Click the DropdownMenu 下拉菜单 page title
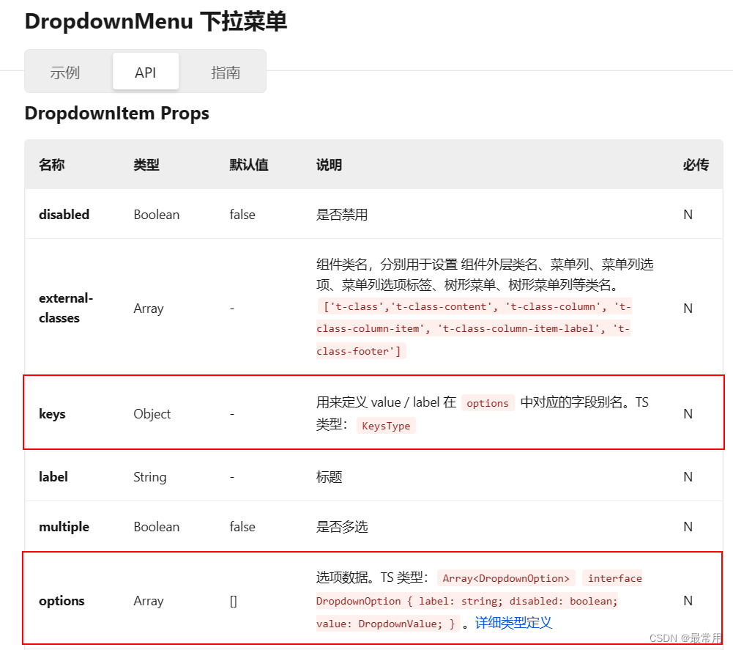Image resolution: width=733 pixels, height=650 pixels. tap(155, 22)
